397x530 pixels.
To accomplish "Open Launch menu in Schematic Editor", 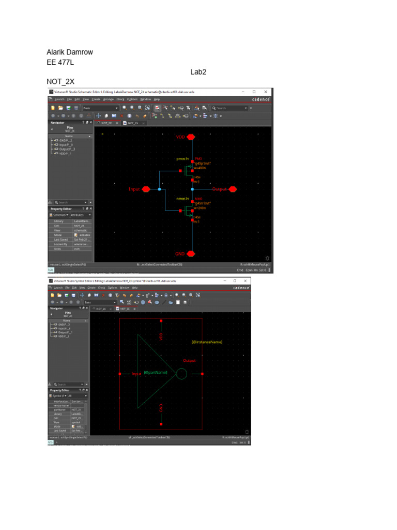I will point(59,99).
